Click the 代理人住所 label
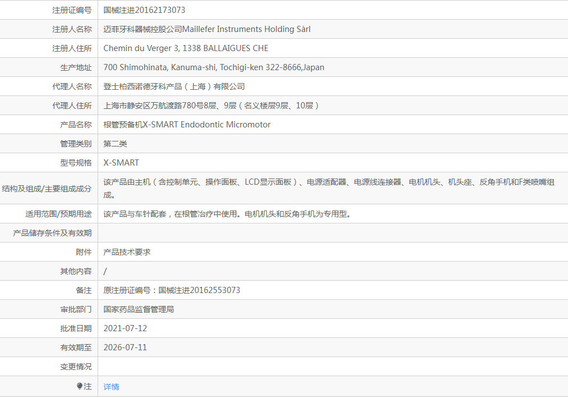The height and width of the screenshot is (398, 568). pos(72,106)
